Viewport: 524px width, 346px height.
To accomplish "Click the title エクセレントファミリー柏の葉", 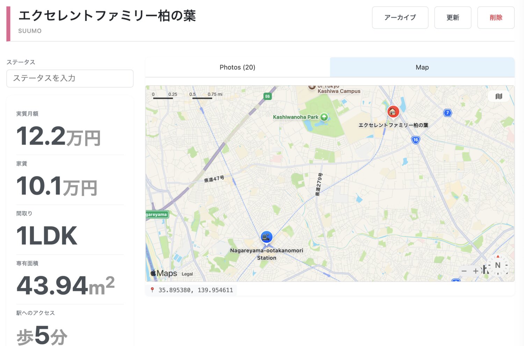I will click(x=107, y=16).
